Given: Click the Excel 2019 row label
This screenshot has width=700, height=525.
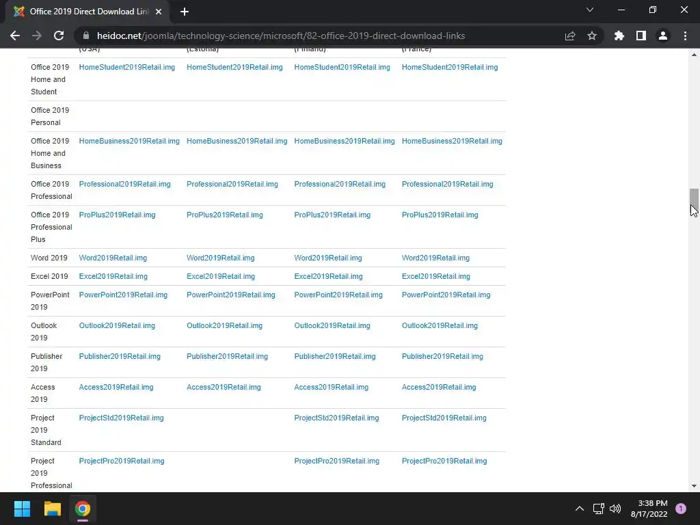Looking at the screenshot, I should [49, 276].
